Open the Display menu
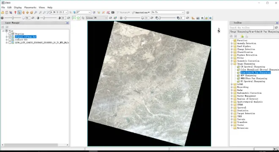279x152 pixels. [18, 8]
